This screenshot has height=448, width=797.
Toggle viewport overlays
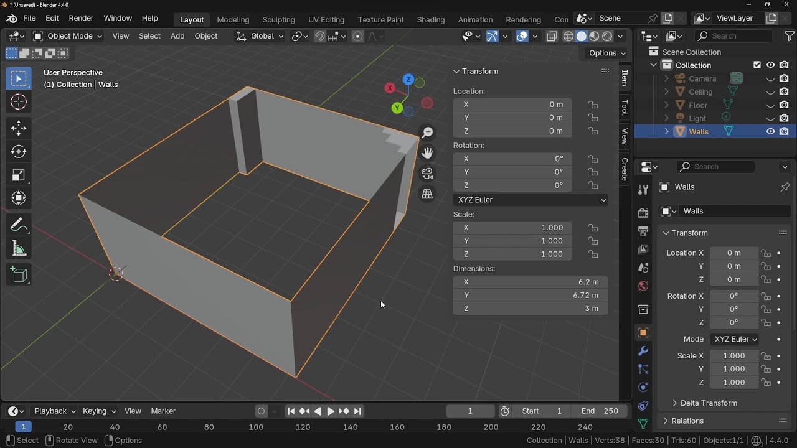click(x=522, y=36)
